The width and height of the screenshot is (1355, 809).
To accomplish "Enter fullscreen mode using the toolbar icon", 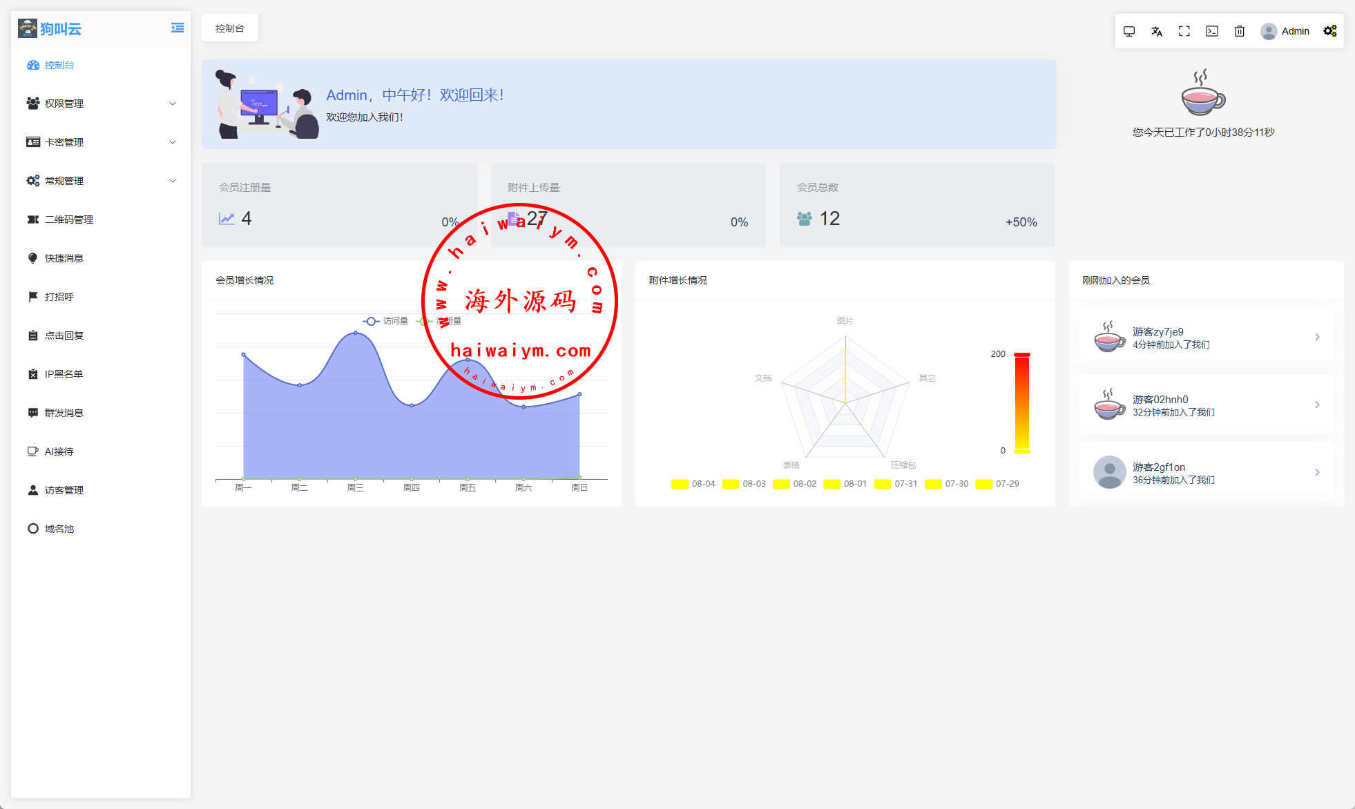I will (1184, 31).
